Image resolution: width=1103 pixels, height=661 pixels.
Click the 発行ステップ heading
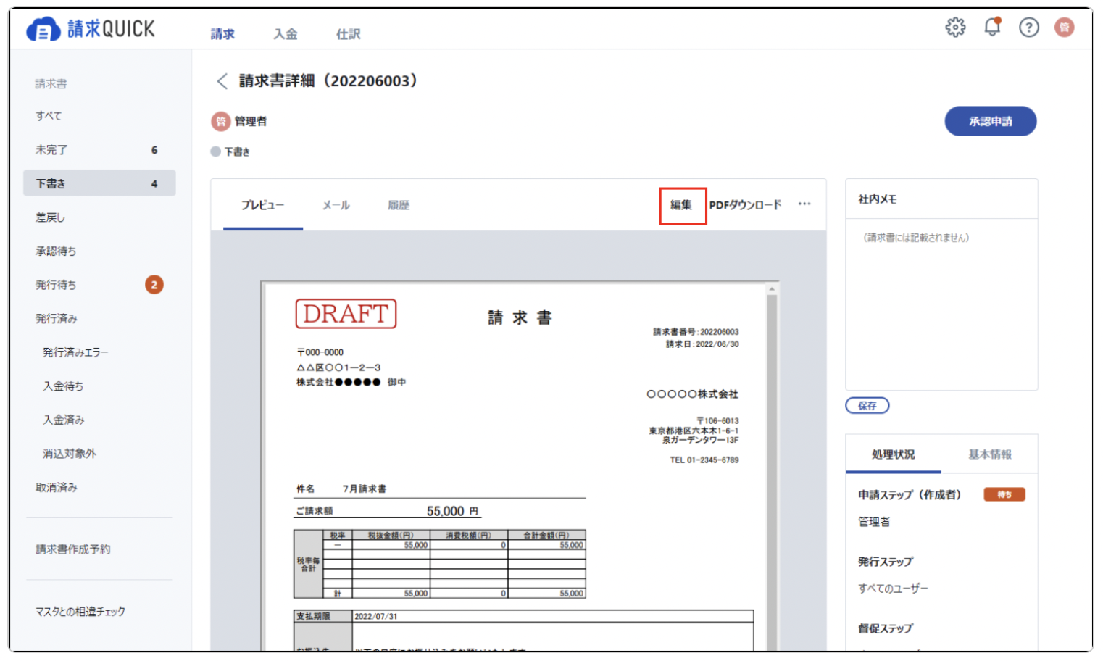click(x=886, y=562)
